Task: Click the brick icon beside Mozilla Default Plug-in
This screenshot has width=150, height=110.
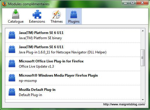Action: pyautogui.click(x=12, y=92)
